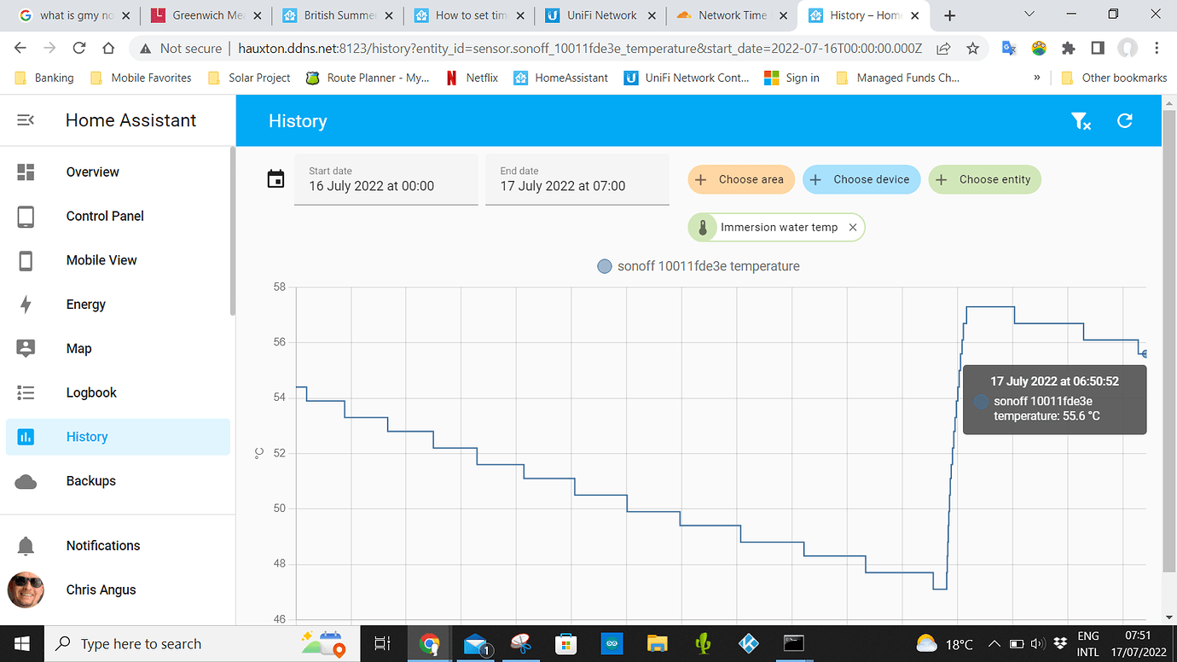Open the Logbook panel
Viewport: 1177px width, 662px height.
click(x=90, y=392)
